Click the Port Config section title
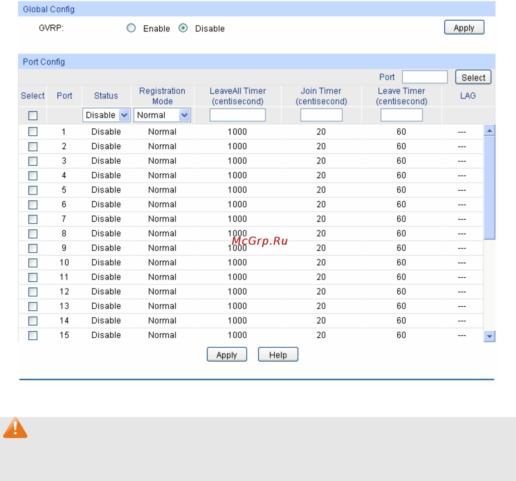This screenshot has height=481, width=516. [x=44, y=62]
